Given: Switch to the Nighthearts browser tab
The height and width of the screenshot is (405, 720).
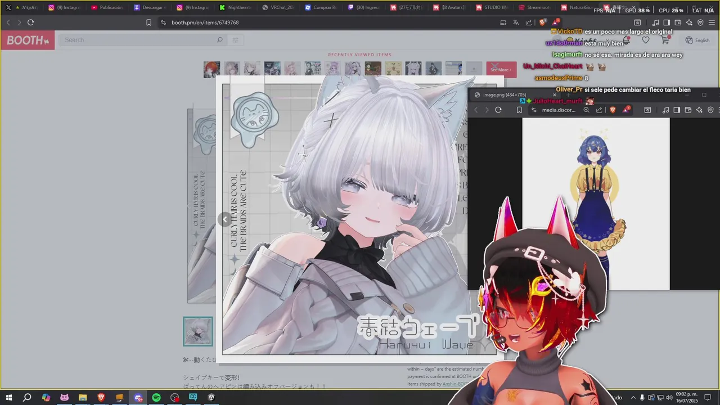Looking at the screenshot, I should click(235, 8).
